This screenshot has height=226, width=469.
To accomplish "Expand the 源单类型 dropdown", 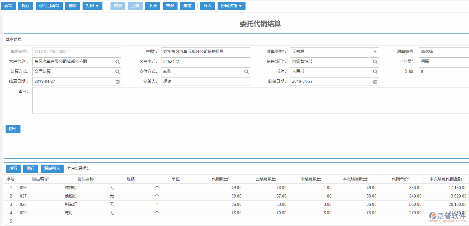I will (375, 52).
